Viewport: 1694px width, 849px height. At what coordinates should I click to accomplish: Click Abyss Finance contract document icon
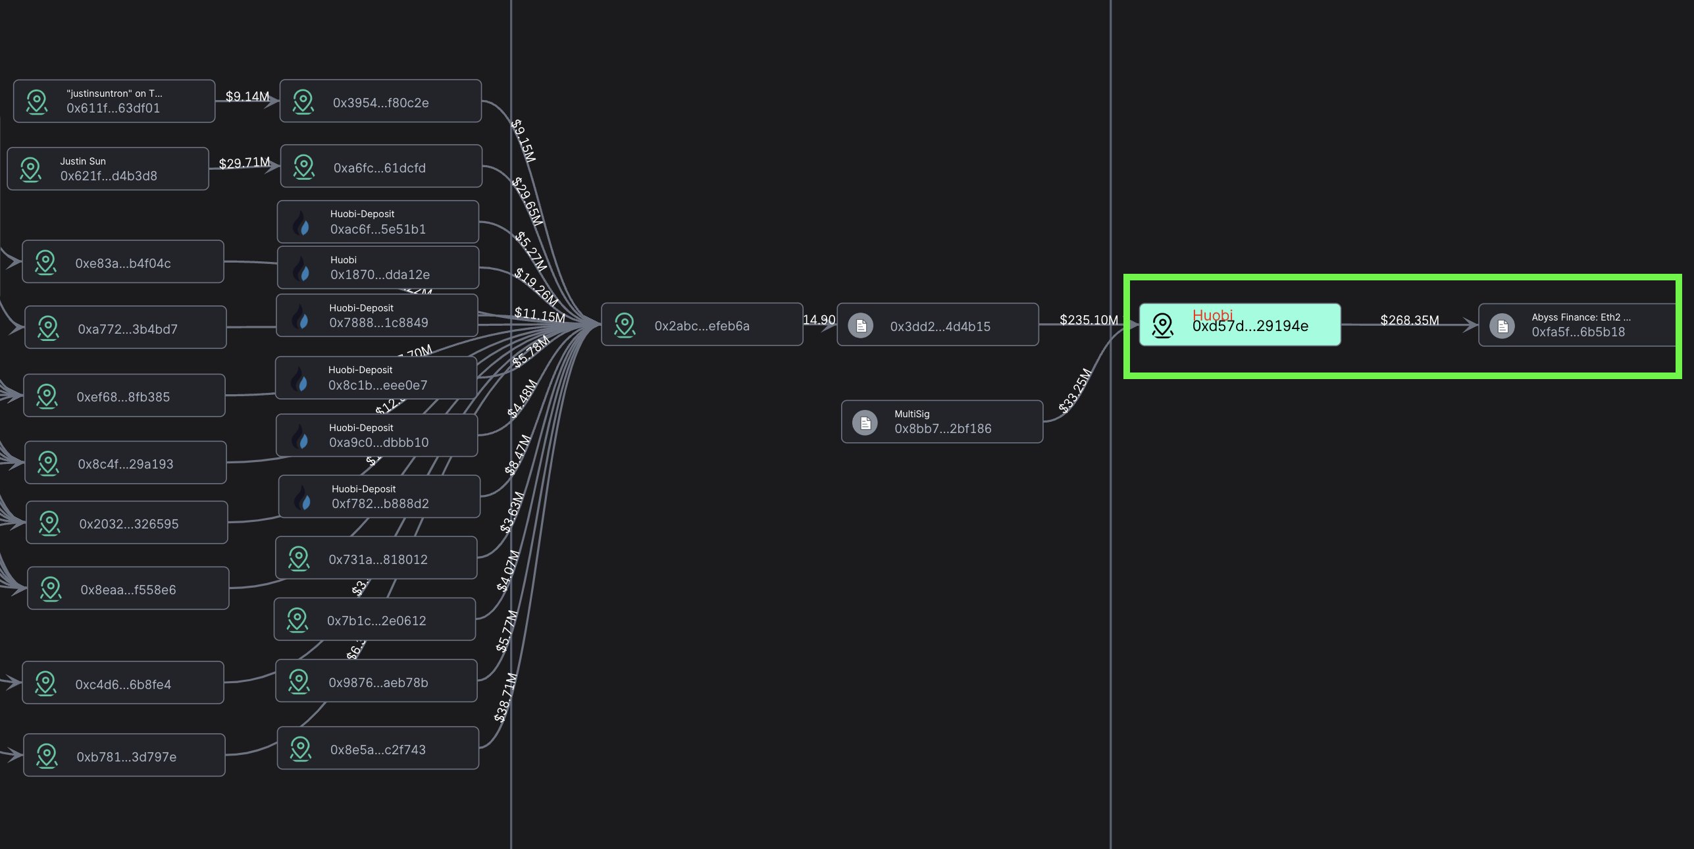(1502, 326)
